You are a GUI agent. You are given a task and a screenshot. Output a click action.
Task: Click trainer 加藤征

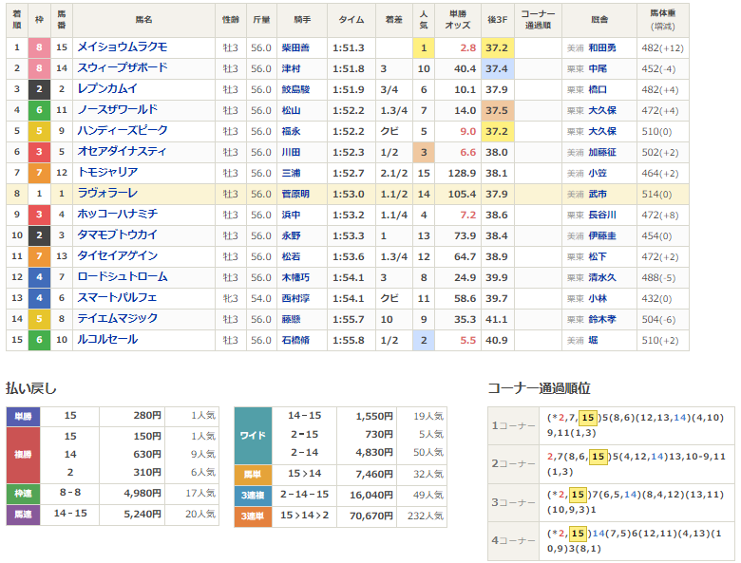tap(602, 152)
